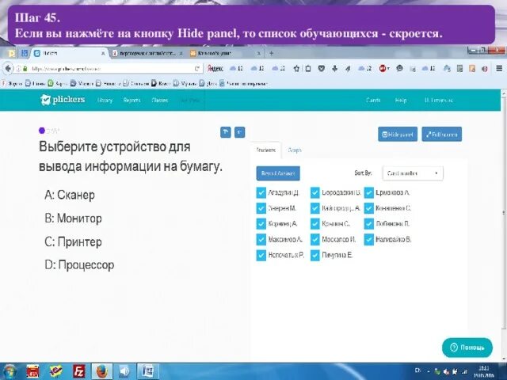Uncheck student Наливайко В. checkbox
The width and height of the screenshot is (507, 380).
(x=369, y=239)
